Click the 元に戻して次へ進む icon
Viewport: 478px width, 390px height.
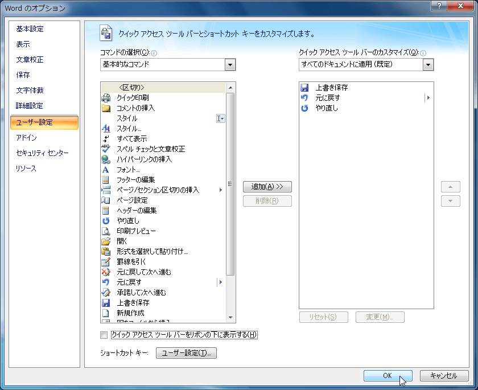click(x=106, y=272)
